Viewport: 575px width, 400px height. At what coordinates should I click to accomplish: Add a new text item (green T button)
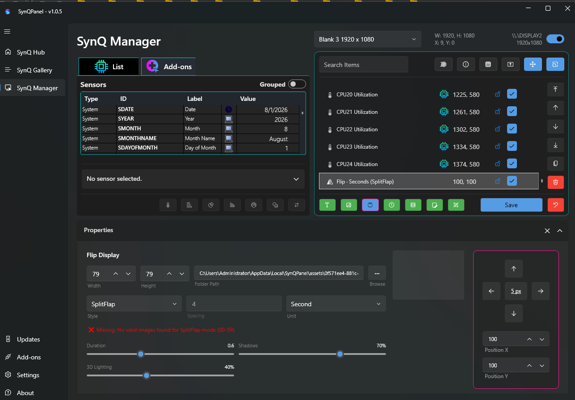tap(327, 205)
